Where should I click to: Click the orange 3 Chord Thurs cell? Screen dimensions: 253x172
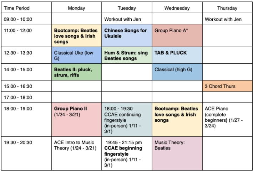227,86
